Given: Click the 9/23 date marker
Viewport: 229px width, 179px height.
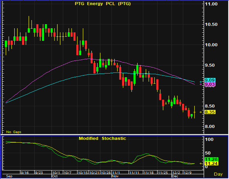Looking at the screenshot, I should [x=39, y=172].
